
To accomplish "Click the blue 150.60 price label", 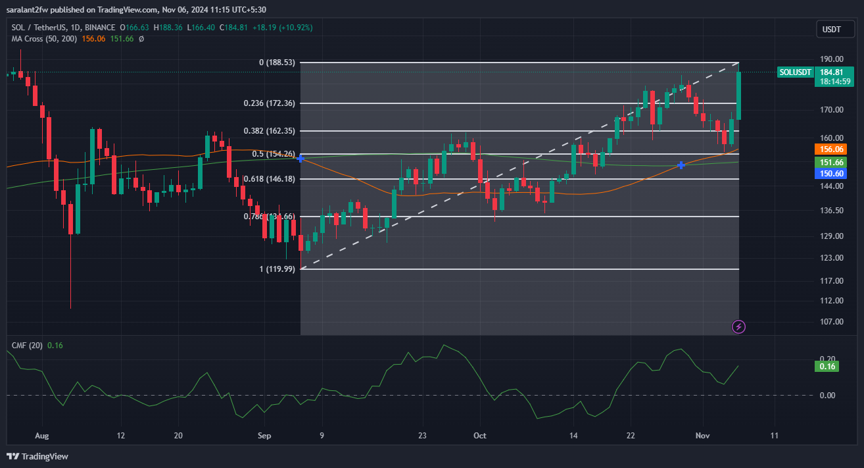I will click(830, 173).
